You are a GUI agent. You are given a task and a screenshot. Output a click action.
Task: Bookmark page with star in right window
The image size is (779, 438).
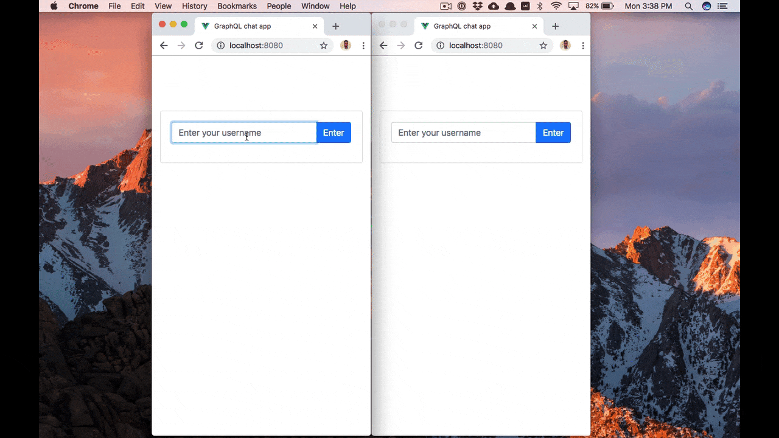(x=543, y=46)
